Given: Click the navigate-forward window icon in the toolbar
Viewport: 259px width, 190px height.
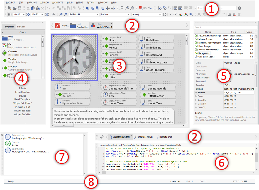Looking at the screenshot, I should tap(180, 8).
